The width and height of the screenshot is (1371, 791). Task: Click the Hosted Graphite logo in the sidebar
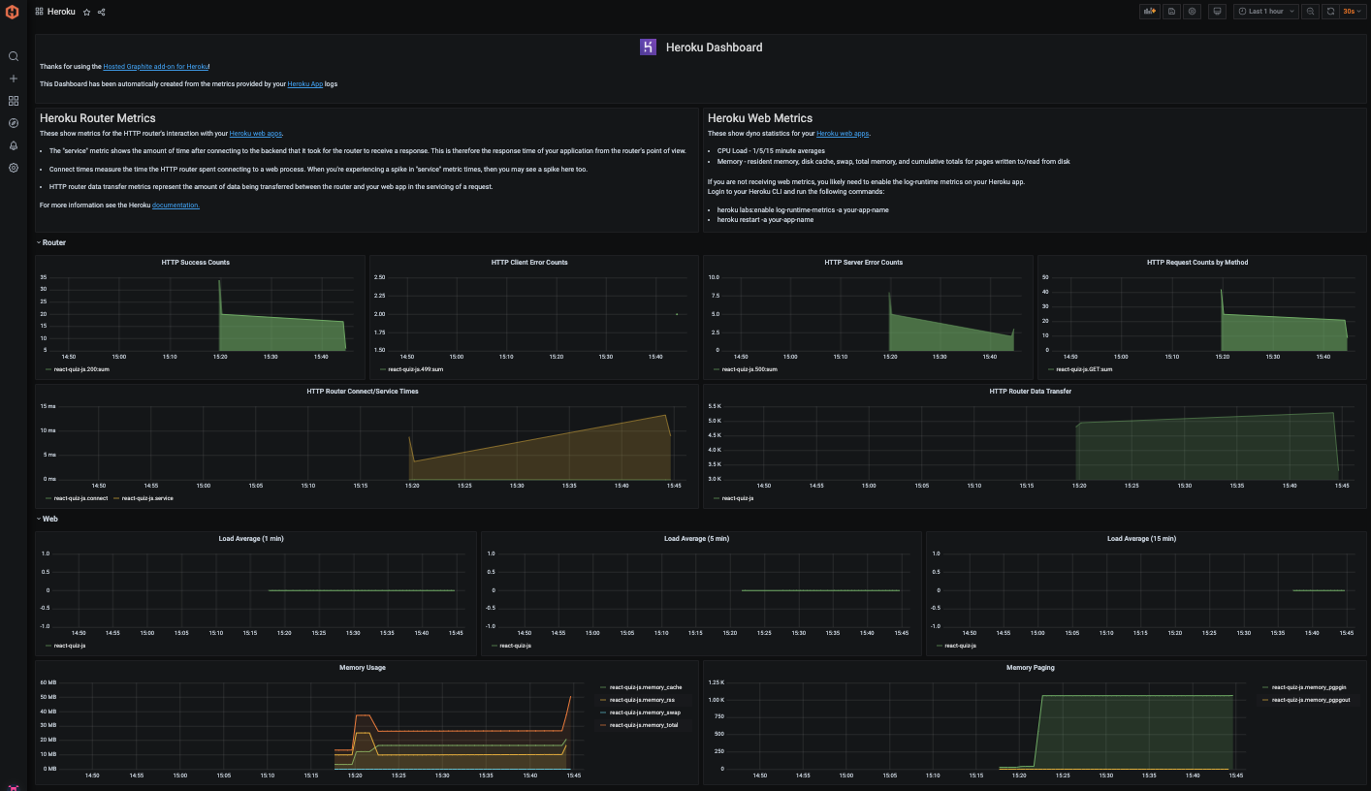point(13,12)
